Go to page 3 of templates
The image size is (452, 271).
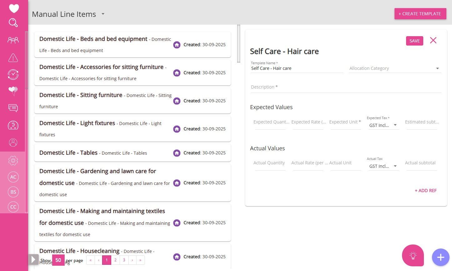click(124, 260)
